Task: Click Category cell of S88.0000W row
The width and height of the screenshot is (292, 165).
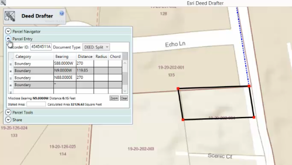Action: point(33,64)
